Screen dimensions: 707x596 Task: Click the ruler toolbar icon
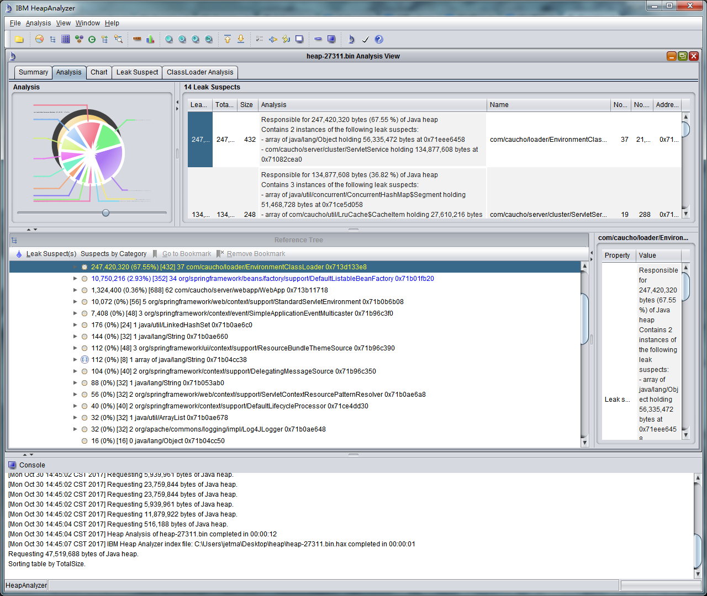click(137, 39)
